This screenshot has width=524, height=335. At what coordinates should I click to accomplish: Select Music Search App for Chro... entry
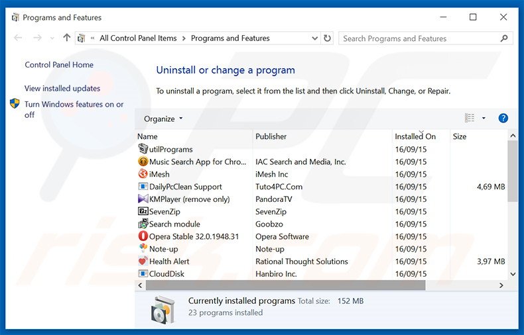pyautogui.click(x=198, y=162)
